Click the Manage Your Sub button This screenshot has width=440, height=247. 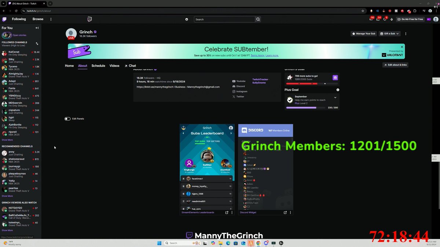[x=363, y=34]
